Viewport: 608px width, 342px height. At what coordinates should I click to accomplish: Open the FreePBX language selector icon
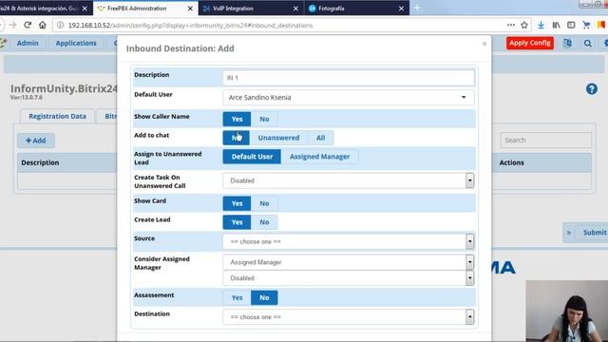(x=567, y=43)
